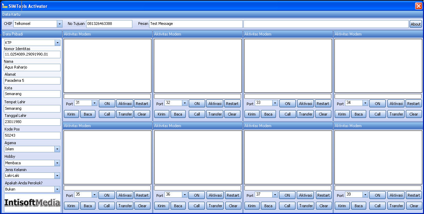This screenshot has width=424, height=214.
Task: Click Transfer for port 37 modem
Action: point(306,206)
